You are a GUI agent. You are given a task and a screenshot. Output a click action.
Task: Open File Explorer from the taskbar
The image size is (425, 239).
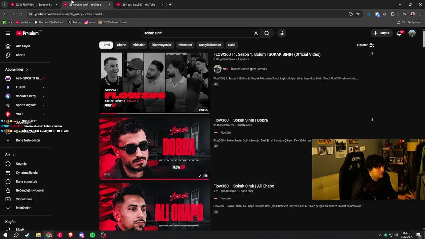click(38, 235)
